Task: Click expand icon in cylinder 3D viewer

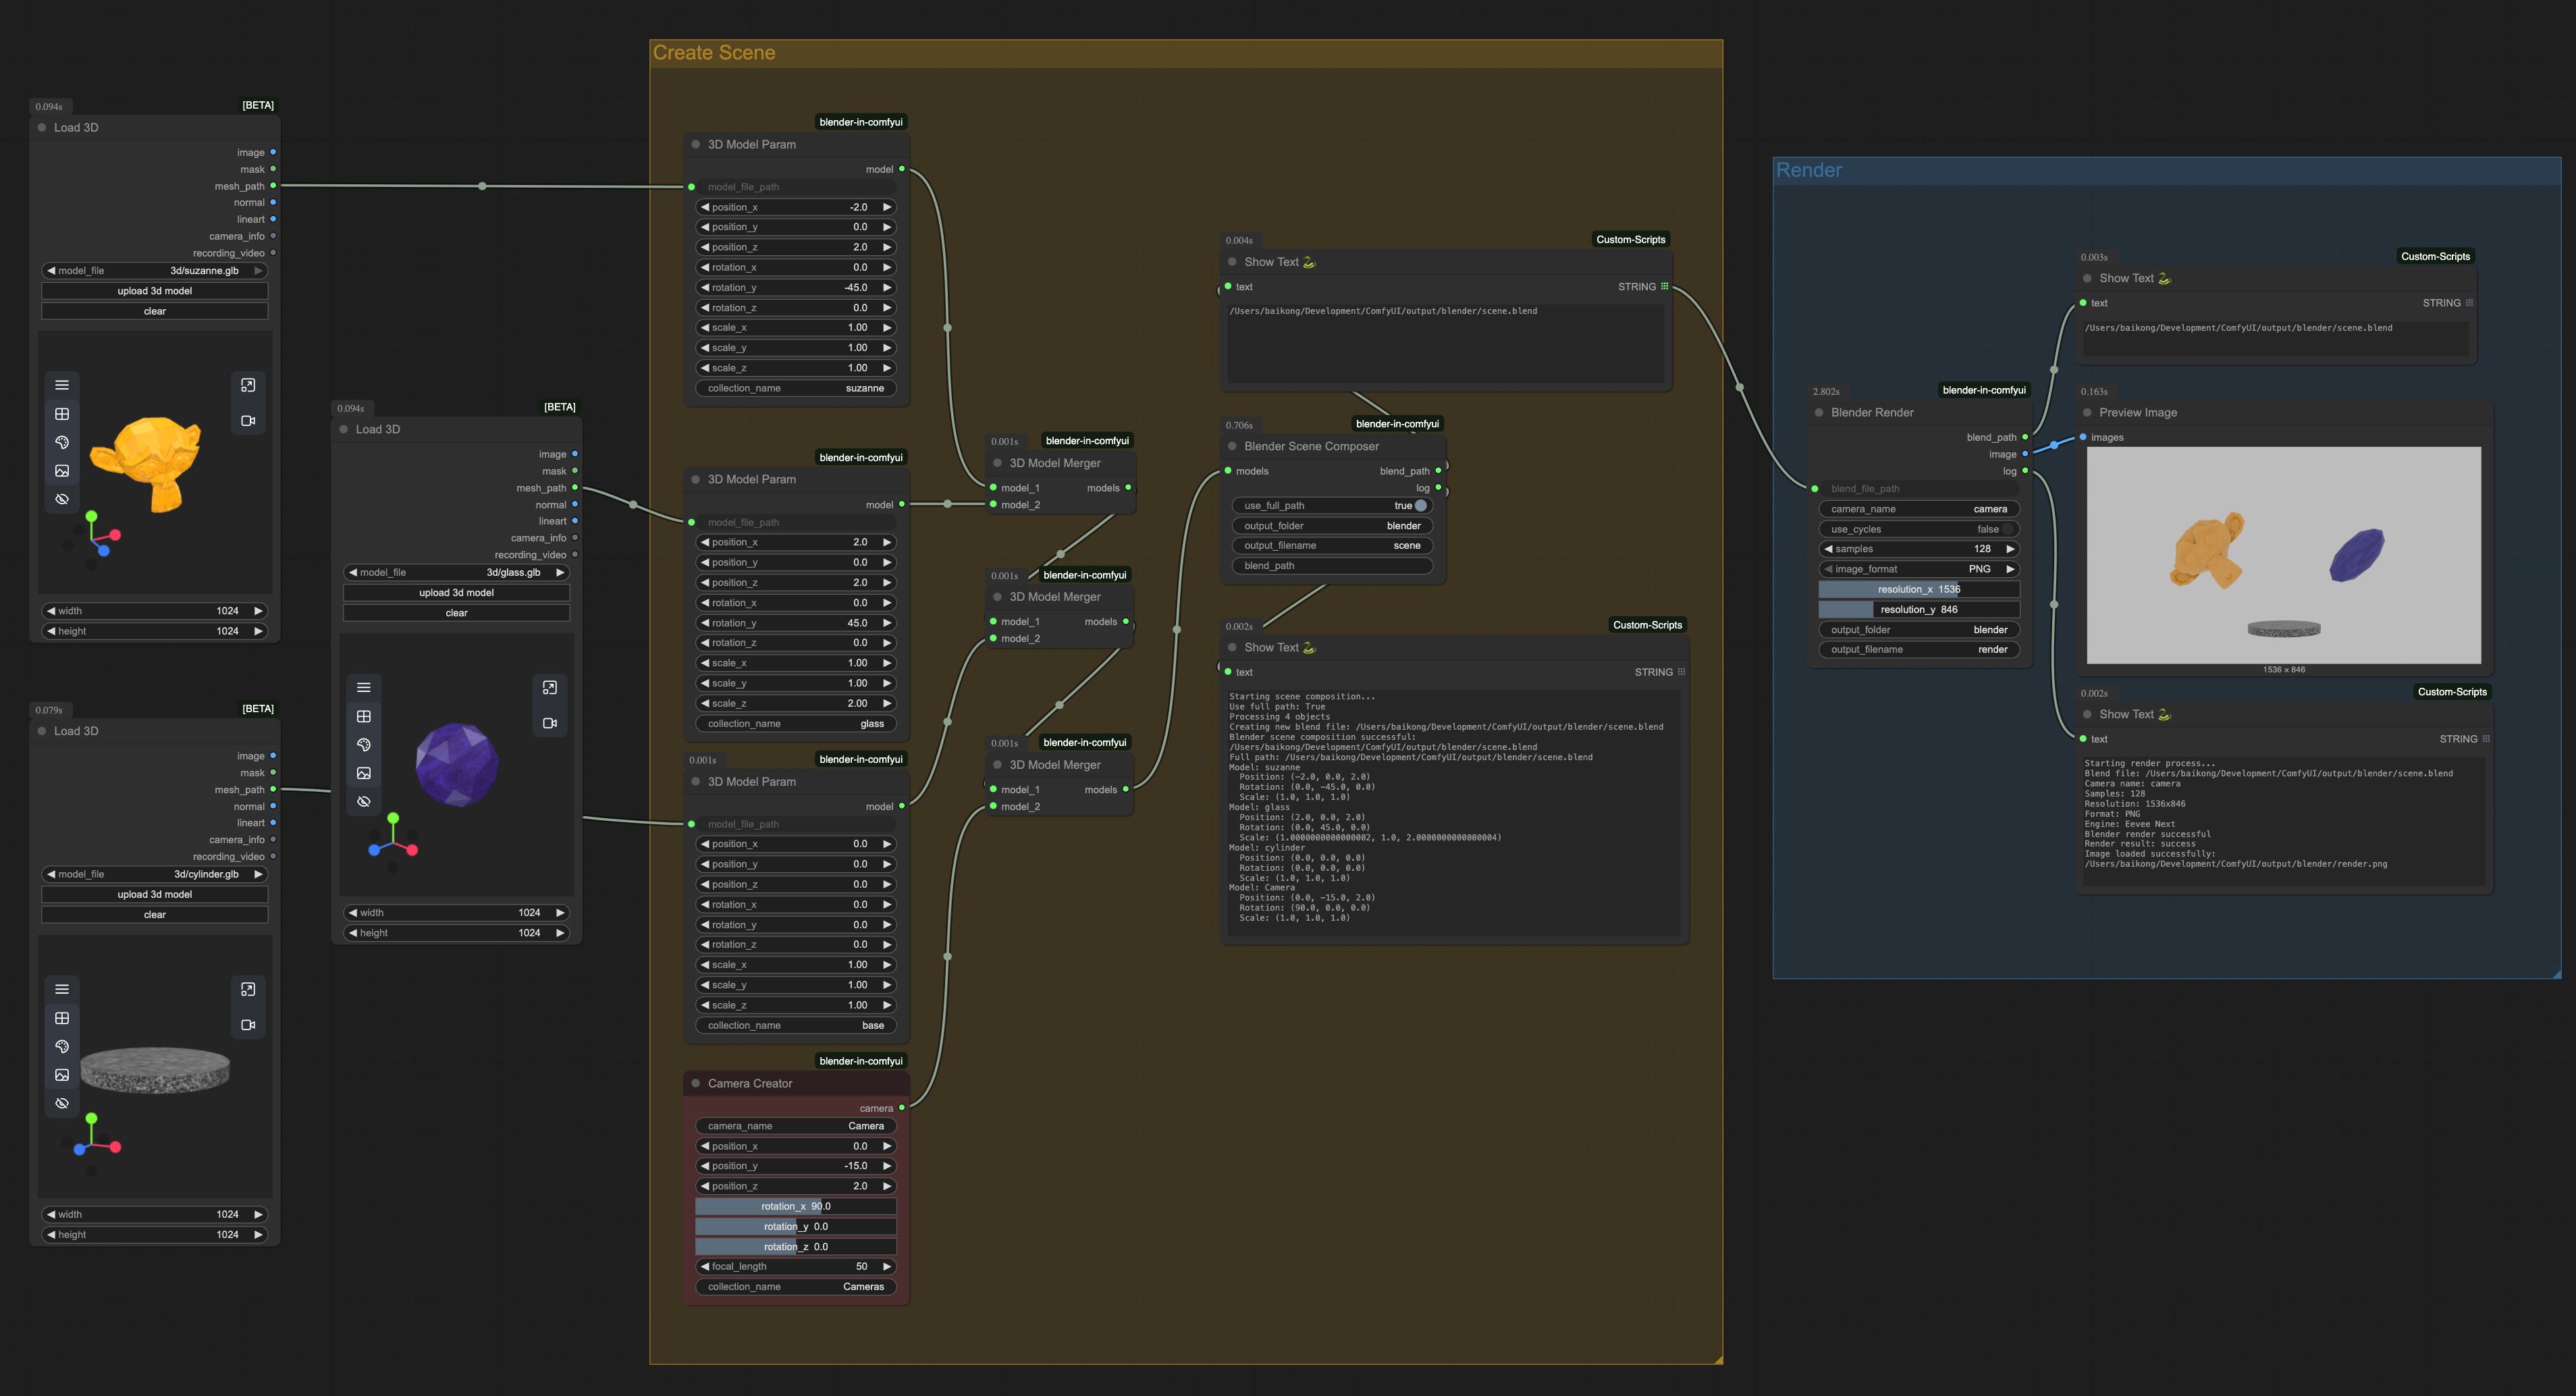Action: [248, 990]
